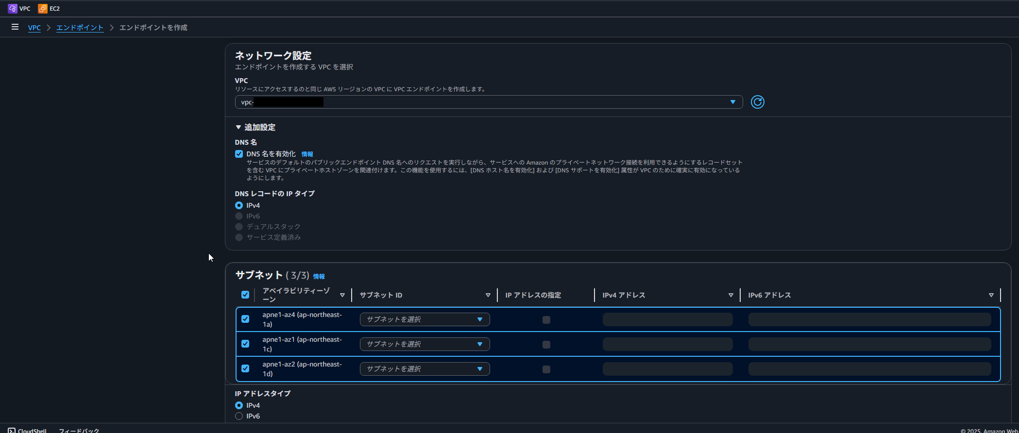The width and height of the screenshot is (1019, 433).
Task: Select サービス定義済み DNS record option
Action: 239,237
